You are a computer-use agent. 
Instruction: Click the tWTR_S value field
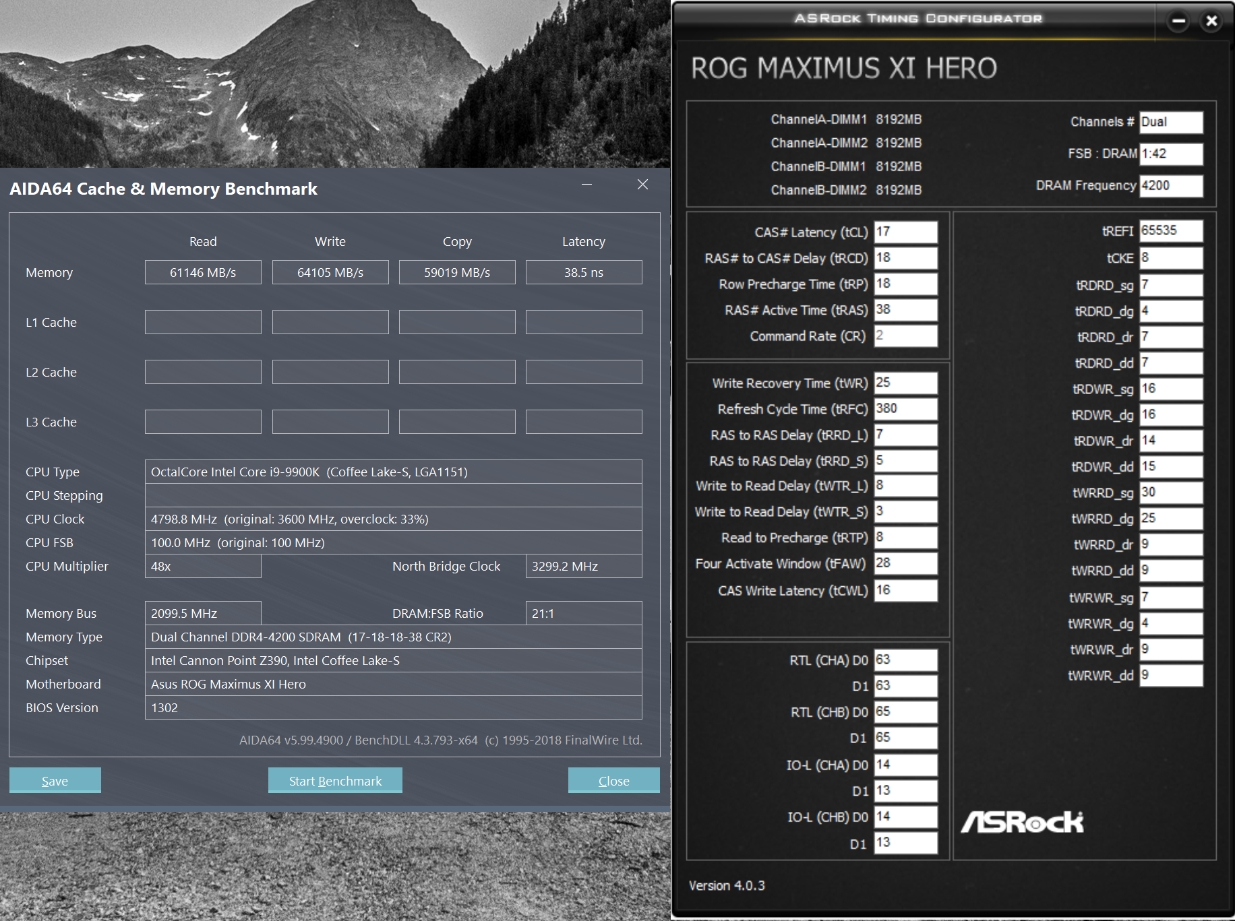(x=905, y=511)
